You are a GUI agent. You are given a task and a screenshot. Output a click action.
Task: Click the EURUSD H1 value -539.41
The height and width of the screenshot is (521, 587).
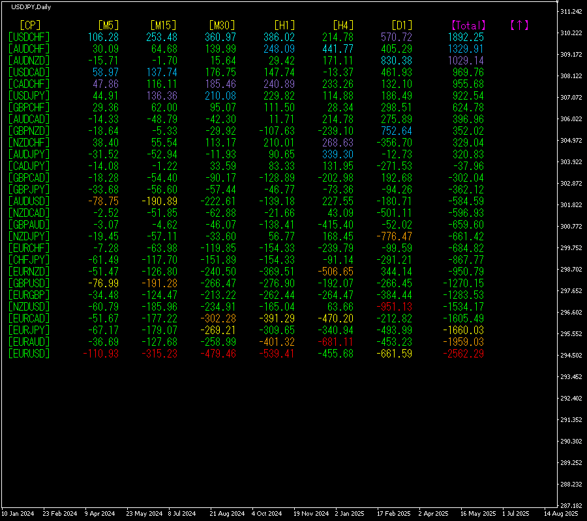(277, 354)
